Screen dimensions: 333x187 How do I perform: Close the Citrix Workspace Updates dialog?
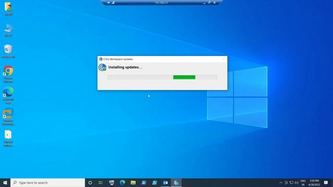[223, 59]
